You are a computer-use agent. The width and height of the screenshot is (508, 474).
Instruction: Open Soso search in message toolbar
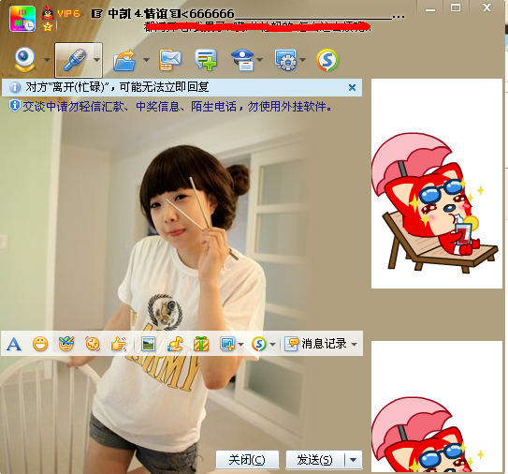tap(259, 344)
